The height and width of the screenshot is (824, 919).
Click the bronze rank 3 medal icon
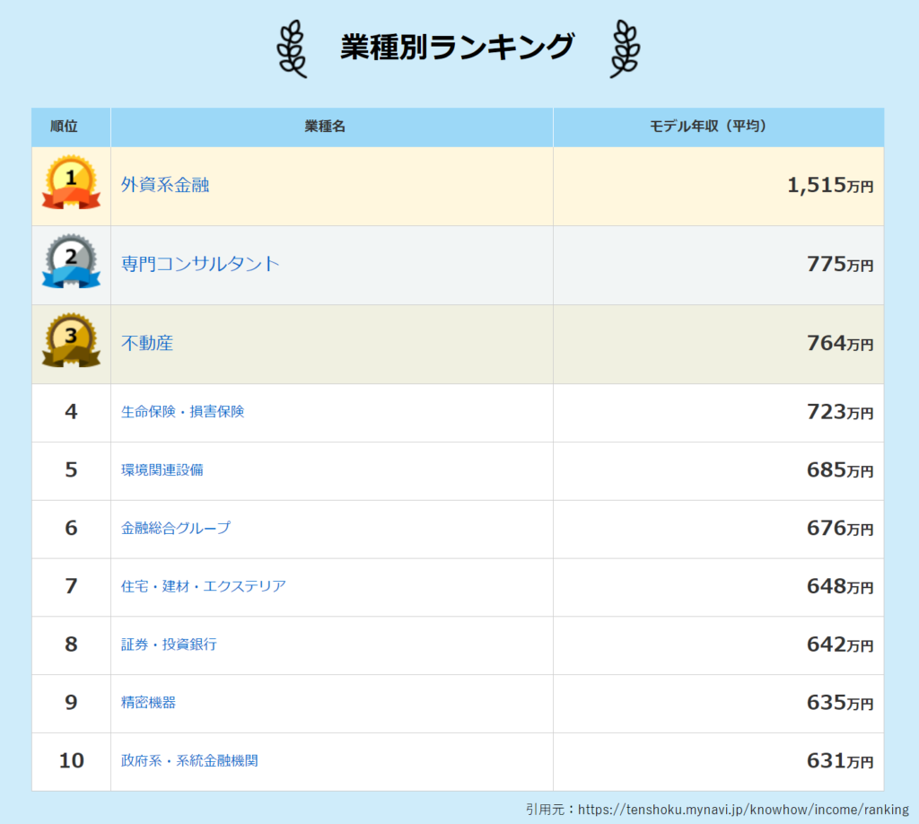(71, 341)
